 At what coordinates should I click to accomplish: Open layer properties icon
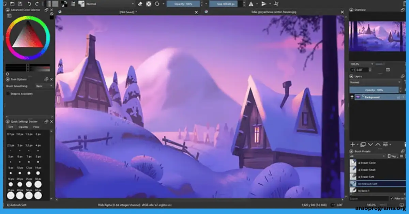point(385,144)
